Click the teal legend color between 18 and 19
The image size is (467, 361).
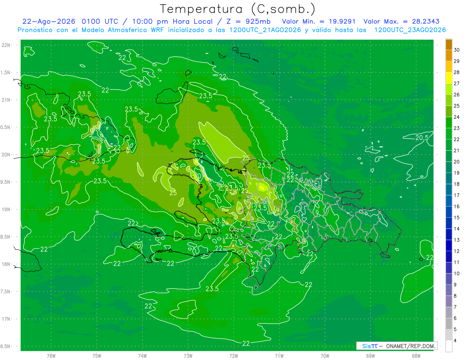pos(449,178)
